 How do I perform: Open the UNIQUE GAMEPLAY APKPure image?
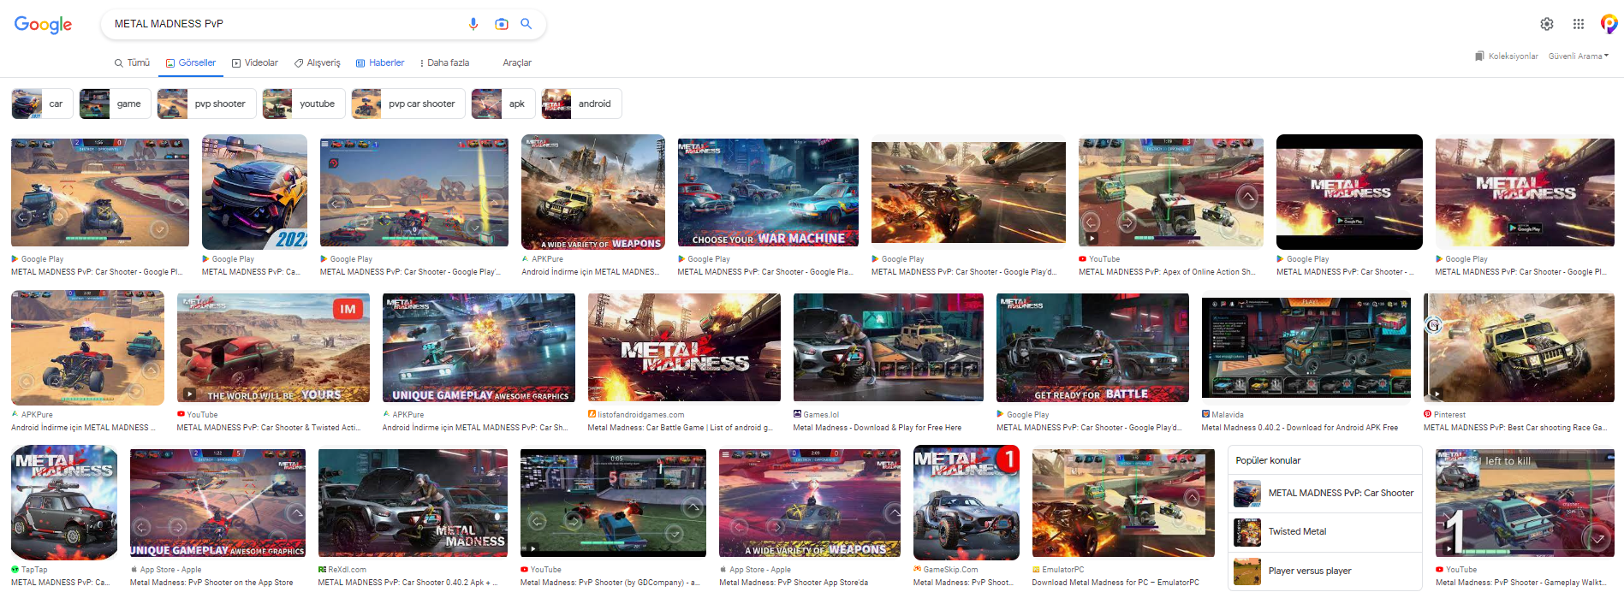coord(479,347)
